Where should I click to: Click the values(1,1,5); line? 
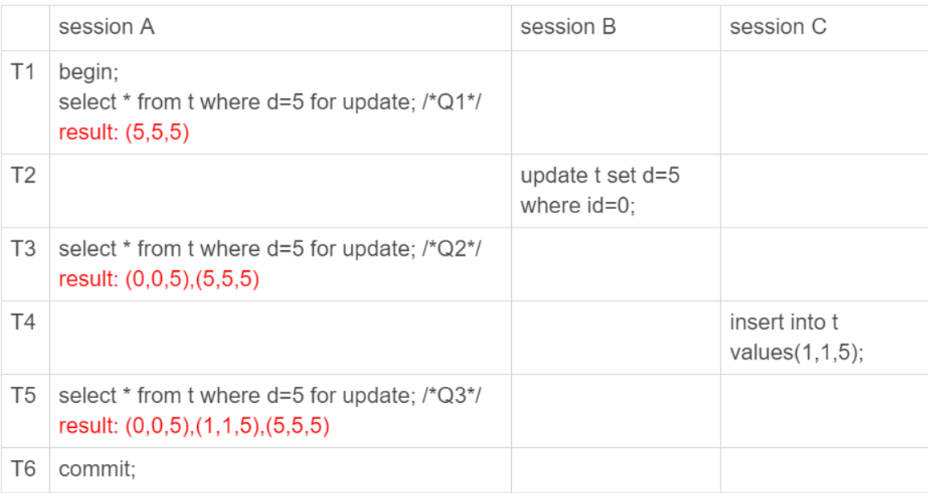click(796, 353)
